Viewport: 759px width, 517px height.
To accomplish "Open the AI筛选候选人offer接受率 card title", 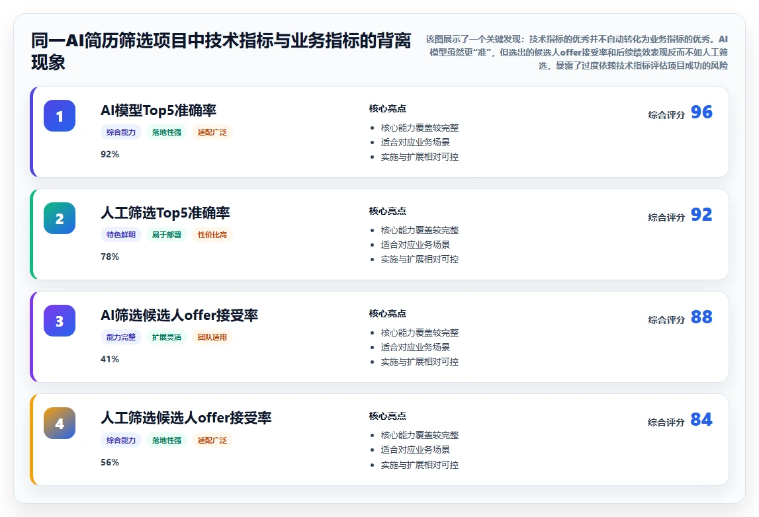I will [x=179, y=316].
